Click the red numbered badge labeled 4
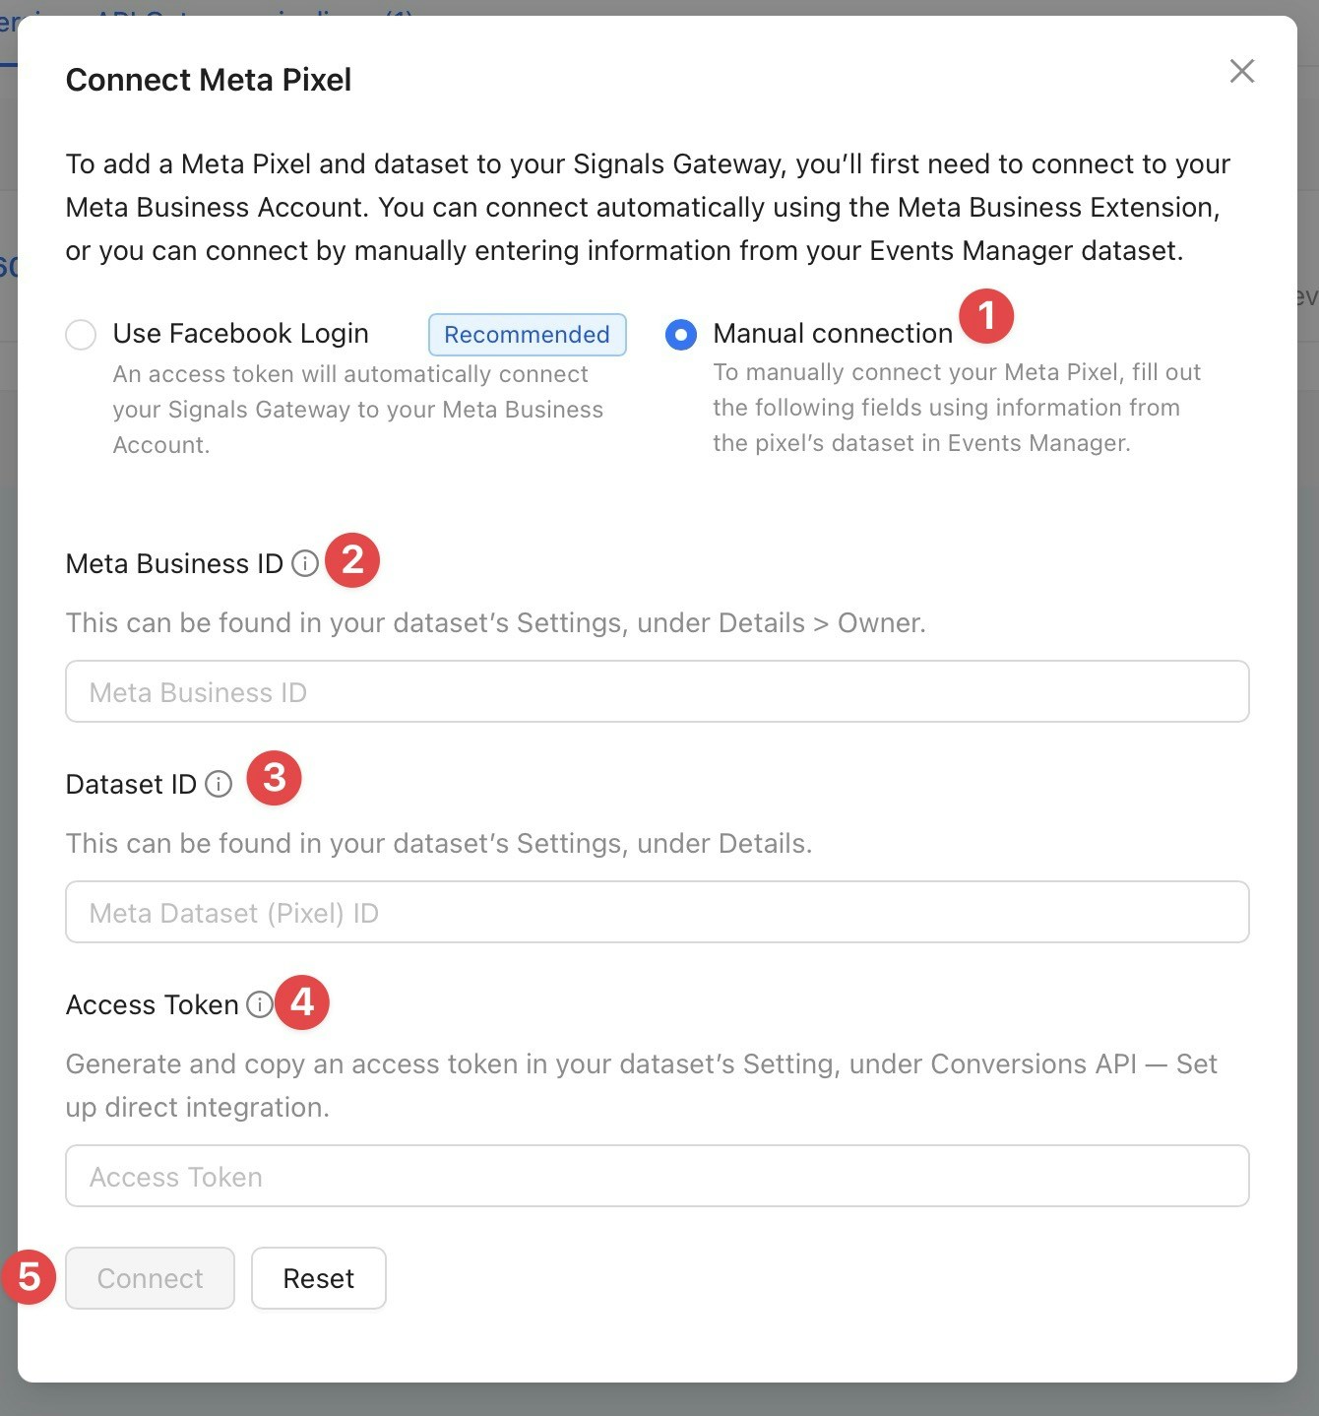The height and width of the screenshot is (1416, 1319). coord(302,1002)
